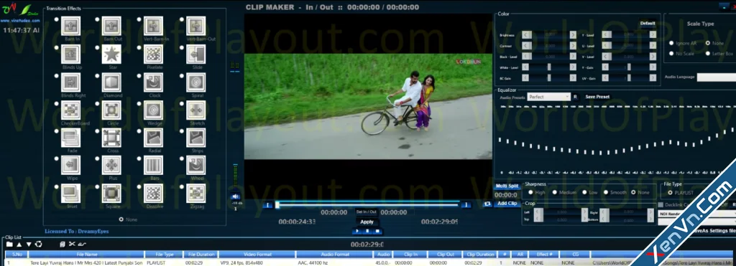Viewport: 736px width, 266px height.
Task: Select the None transition radio button
Action: (x=121, y=219)
